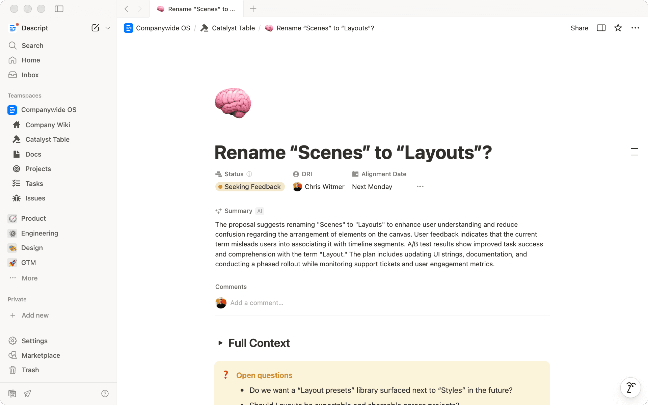Expand the Full Context toggle section
Screen dimensions: 648x405
point(220,343)
